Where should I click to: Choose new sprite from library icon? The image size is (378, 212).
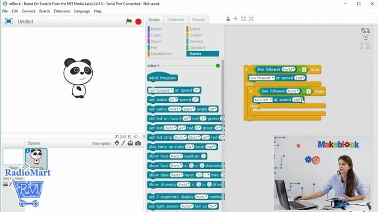117,143
